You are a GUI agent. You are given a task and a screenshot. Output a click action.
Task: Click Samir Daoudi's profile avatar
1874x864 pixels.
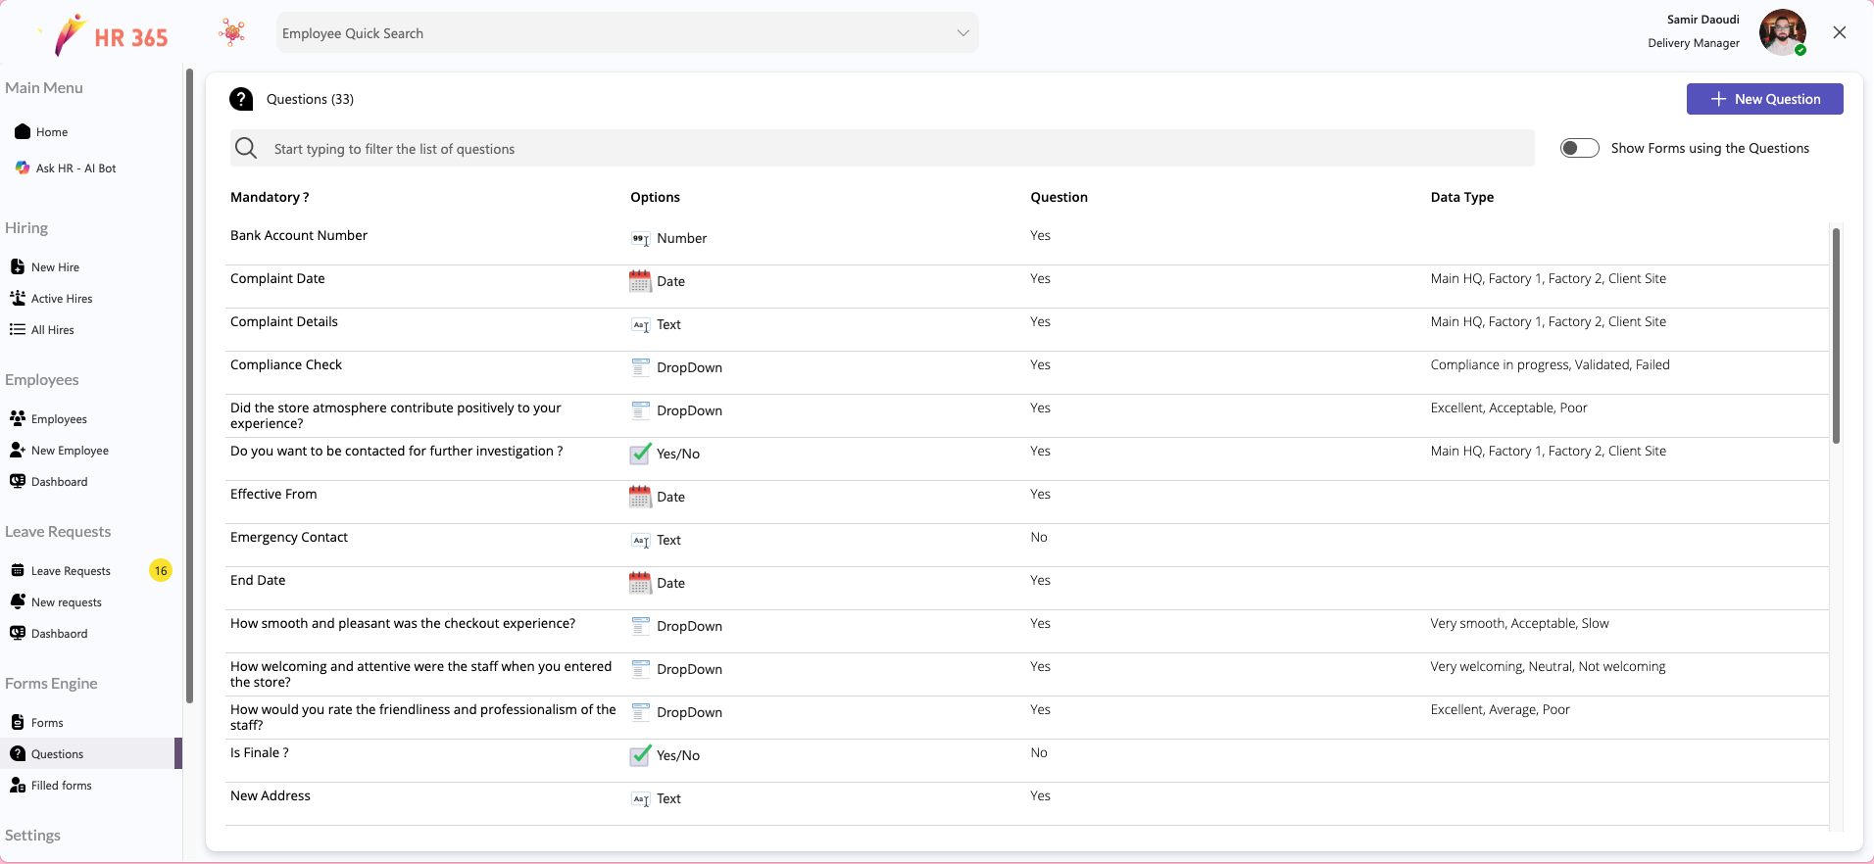pos(1781,32)
